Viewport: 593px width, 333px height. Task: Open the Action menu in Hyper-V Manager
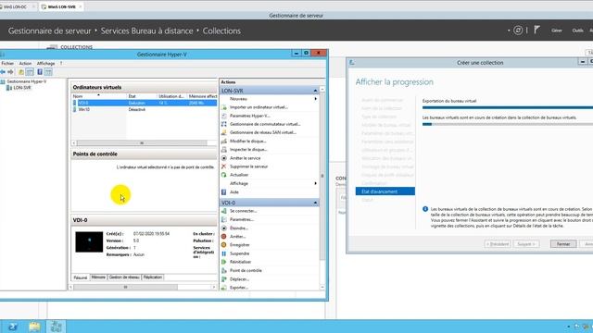click(25, 64)
